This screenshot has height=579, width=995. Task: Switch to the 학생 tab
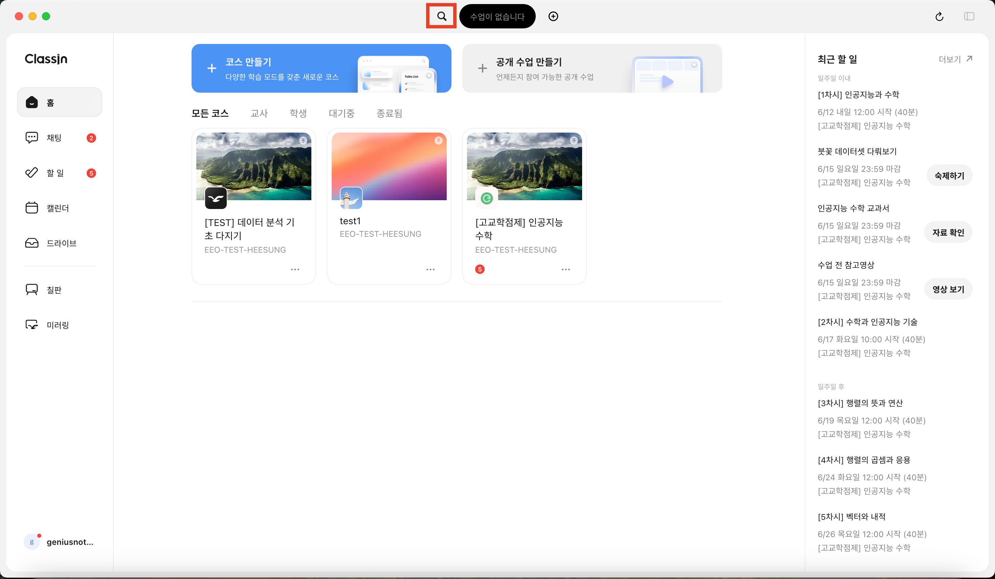(298, 113)
